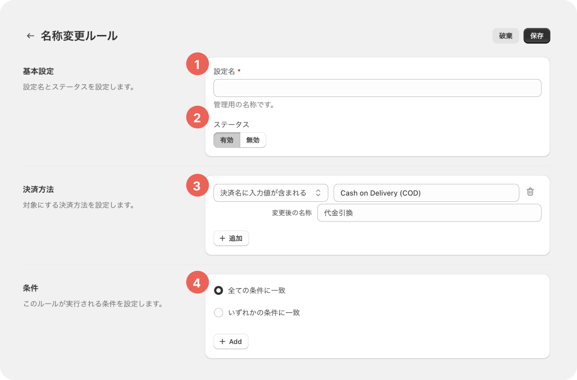Click the red number 4 badge
Viewport: 577px width, 380px height.
click(197, 283)
